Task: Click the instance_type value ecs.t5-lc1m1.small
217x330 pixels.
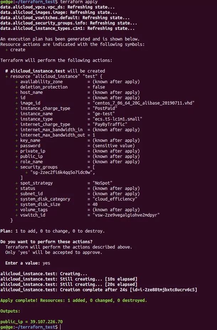Action: click(117, 119)
